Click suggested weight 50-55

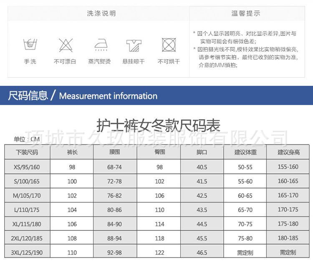click(x=245, y=167)
